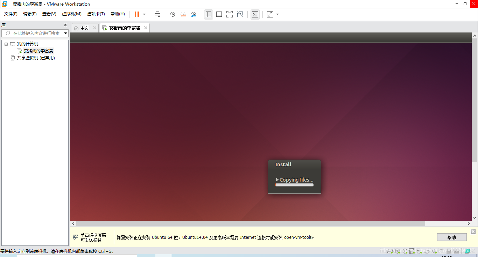
Task: Send Ctrl+Alt+Del to the virtual machine
Action: pos(157,14)
